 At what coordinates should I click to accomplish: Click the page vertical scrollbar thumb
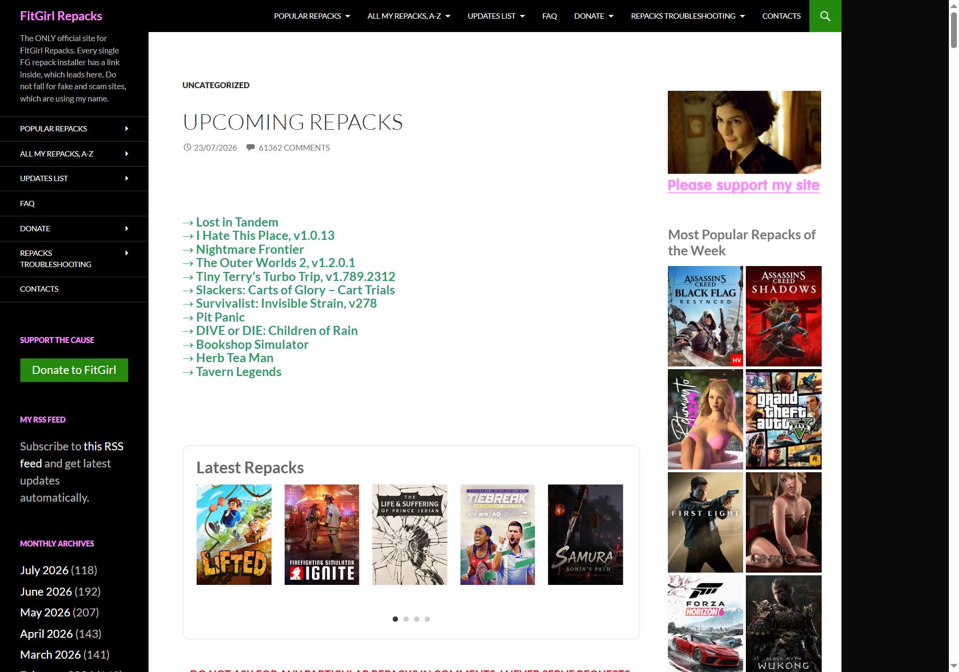point(954,29)
